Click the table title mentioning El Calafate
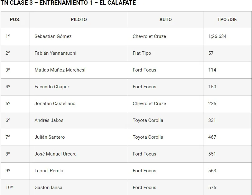 68,3
